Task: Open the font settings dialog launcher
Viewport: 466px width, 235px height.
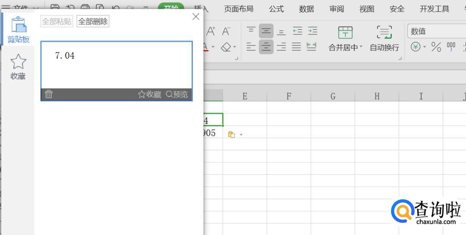Action: tap(237, 59)
